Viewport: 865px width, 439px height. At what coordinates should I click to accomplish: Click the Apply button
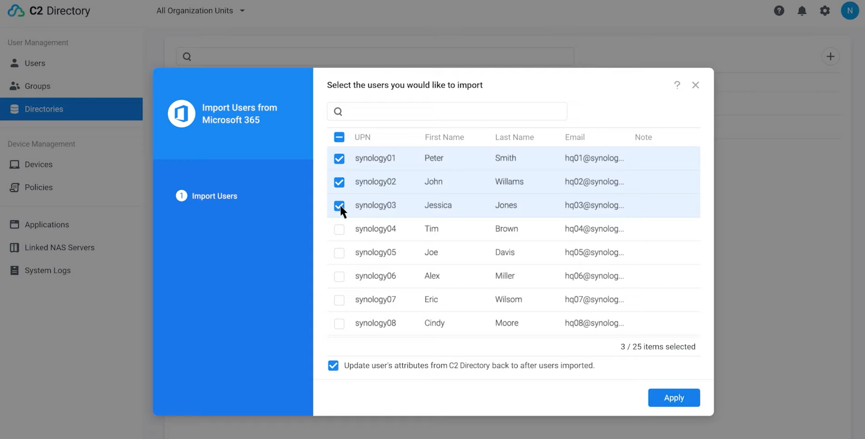pyautogui.click(x=674, y=398)
